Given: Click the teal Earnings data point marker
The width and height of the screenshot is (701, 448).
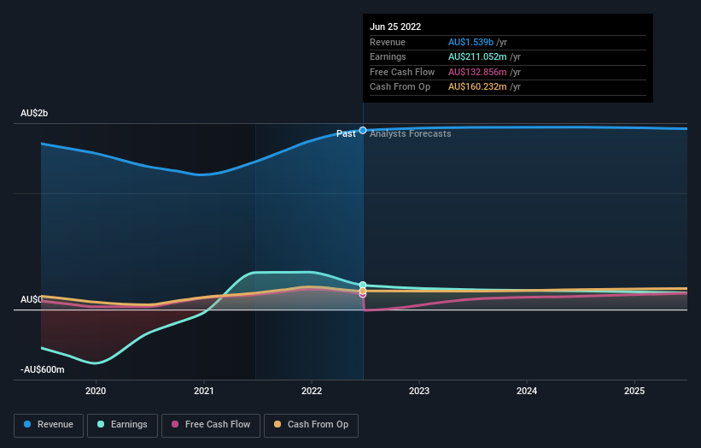Looking at the screenshot, I should coord(363,285).
